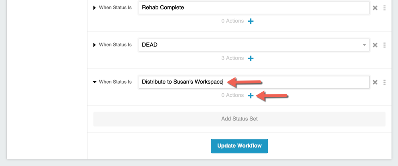Click the Rehab Complete status field

(x=254, y=8)
